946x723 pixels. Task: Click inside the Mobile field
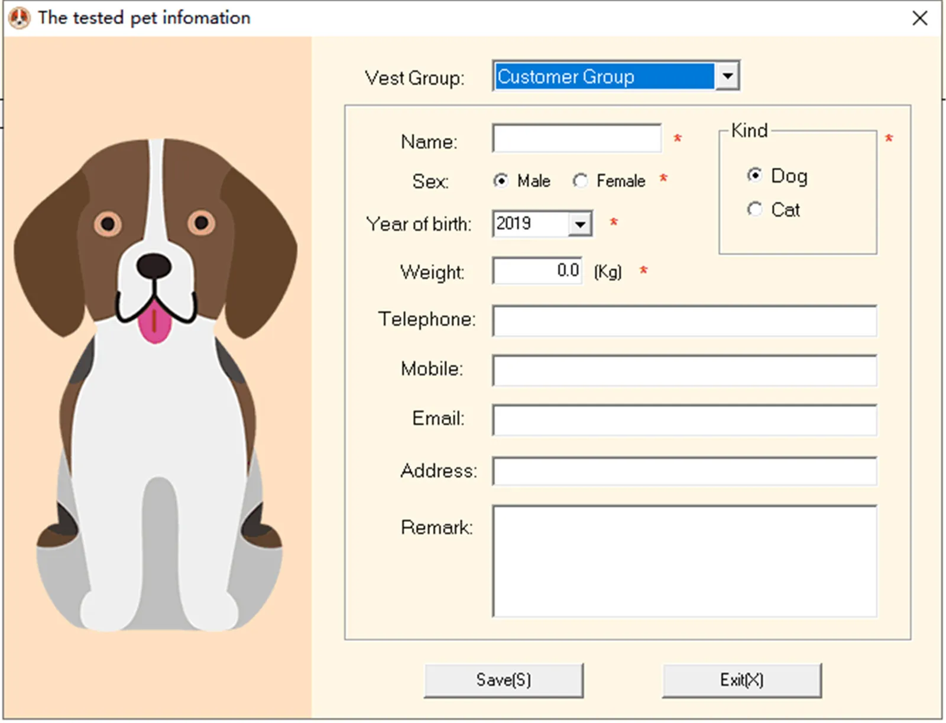tap(683, 370)
